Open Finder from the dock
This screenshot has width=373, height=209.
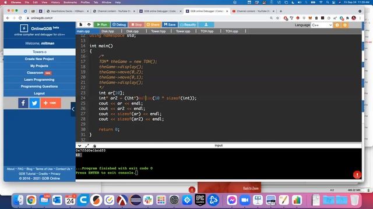point(19,200)
